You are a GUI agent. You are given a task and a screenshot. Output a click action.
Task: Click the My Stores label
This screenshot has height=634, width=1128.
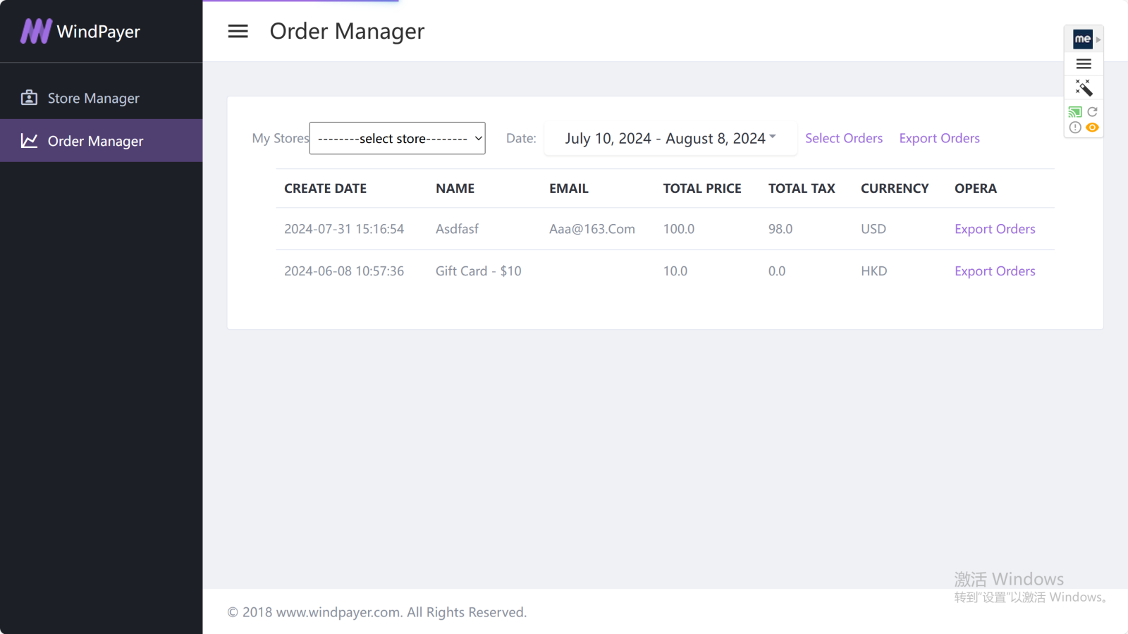(281, 138)
